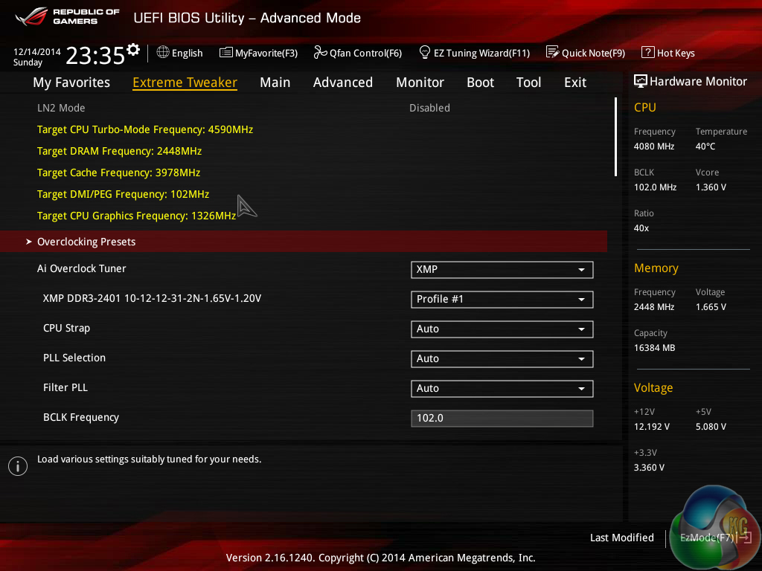Open the Tool tab

[528, 82]
